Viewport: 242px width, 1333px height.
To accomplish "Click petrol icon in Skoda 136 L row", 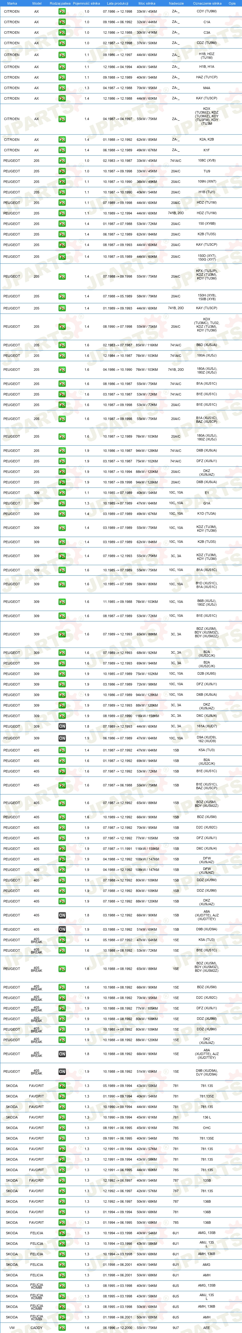I will click(x=62, y=1117).
